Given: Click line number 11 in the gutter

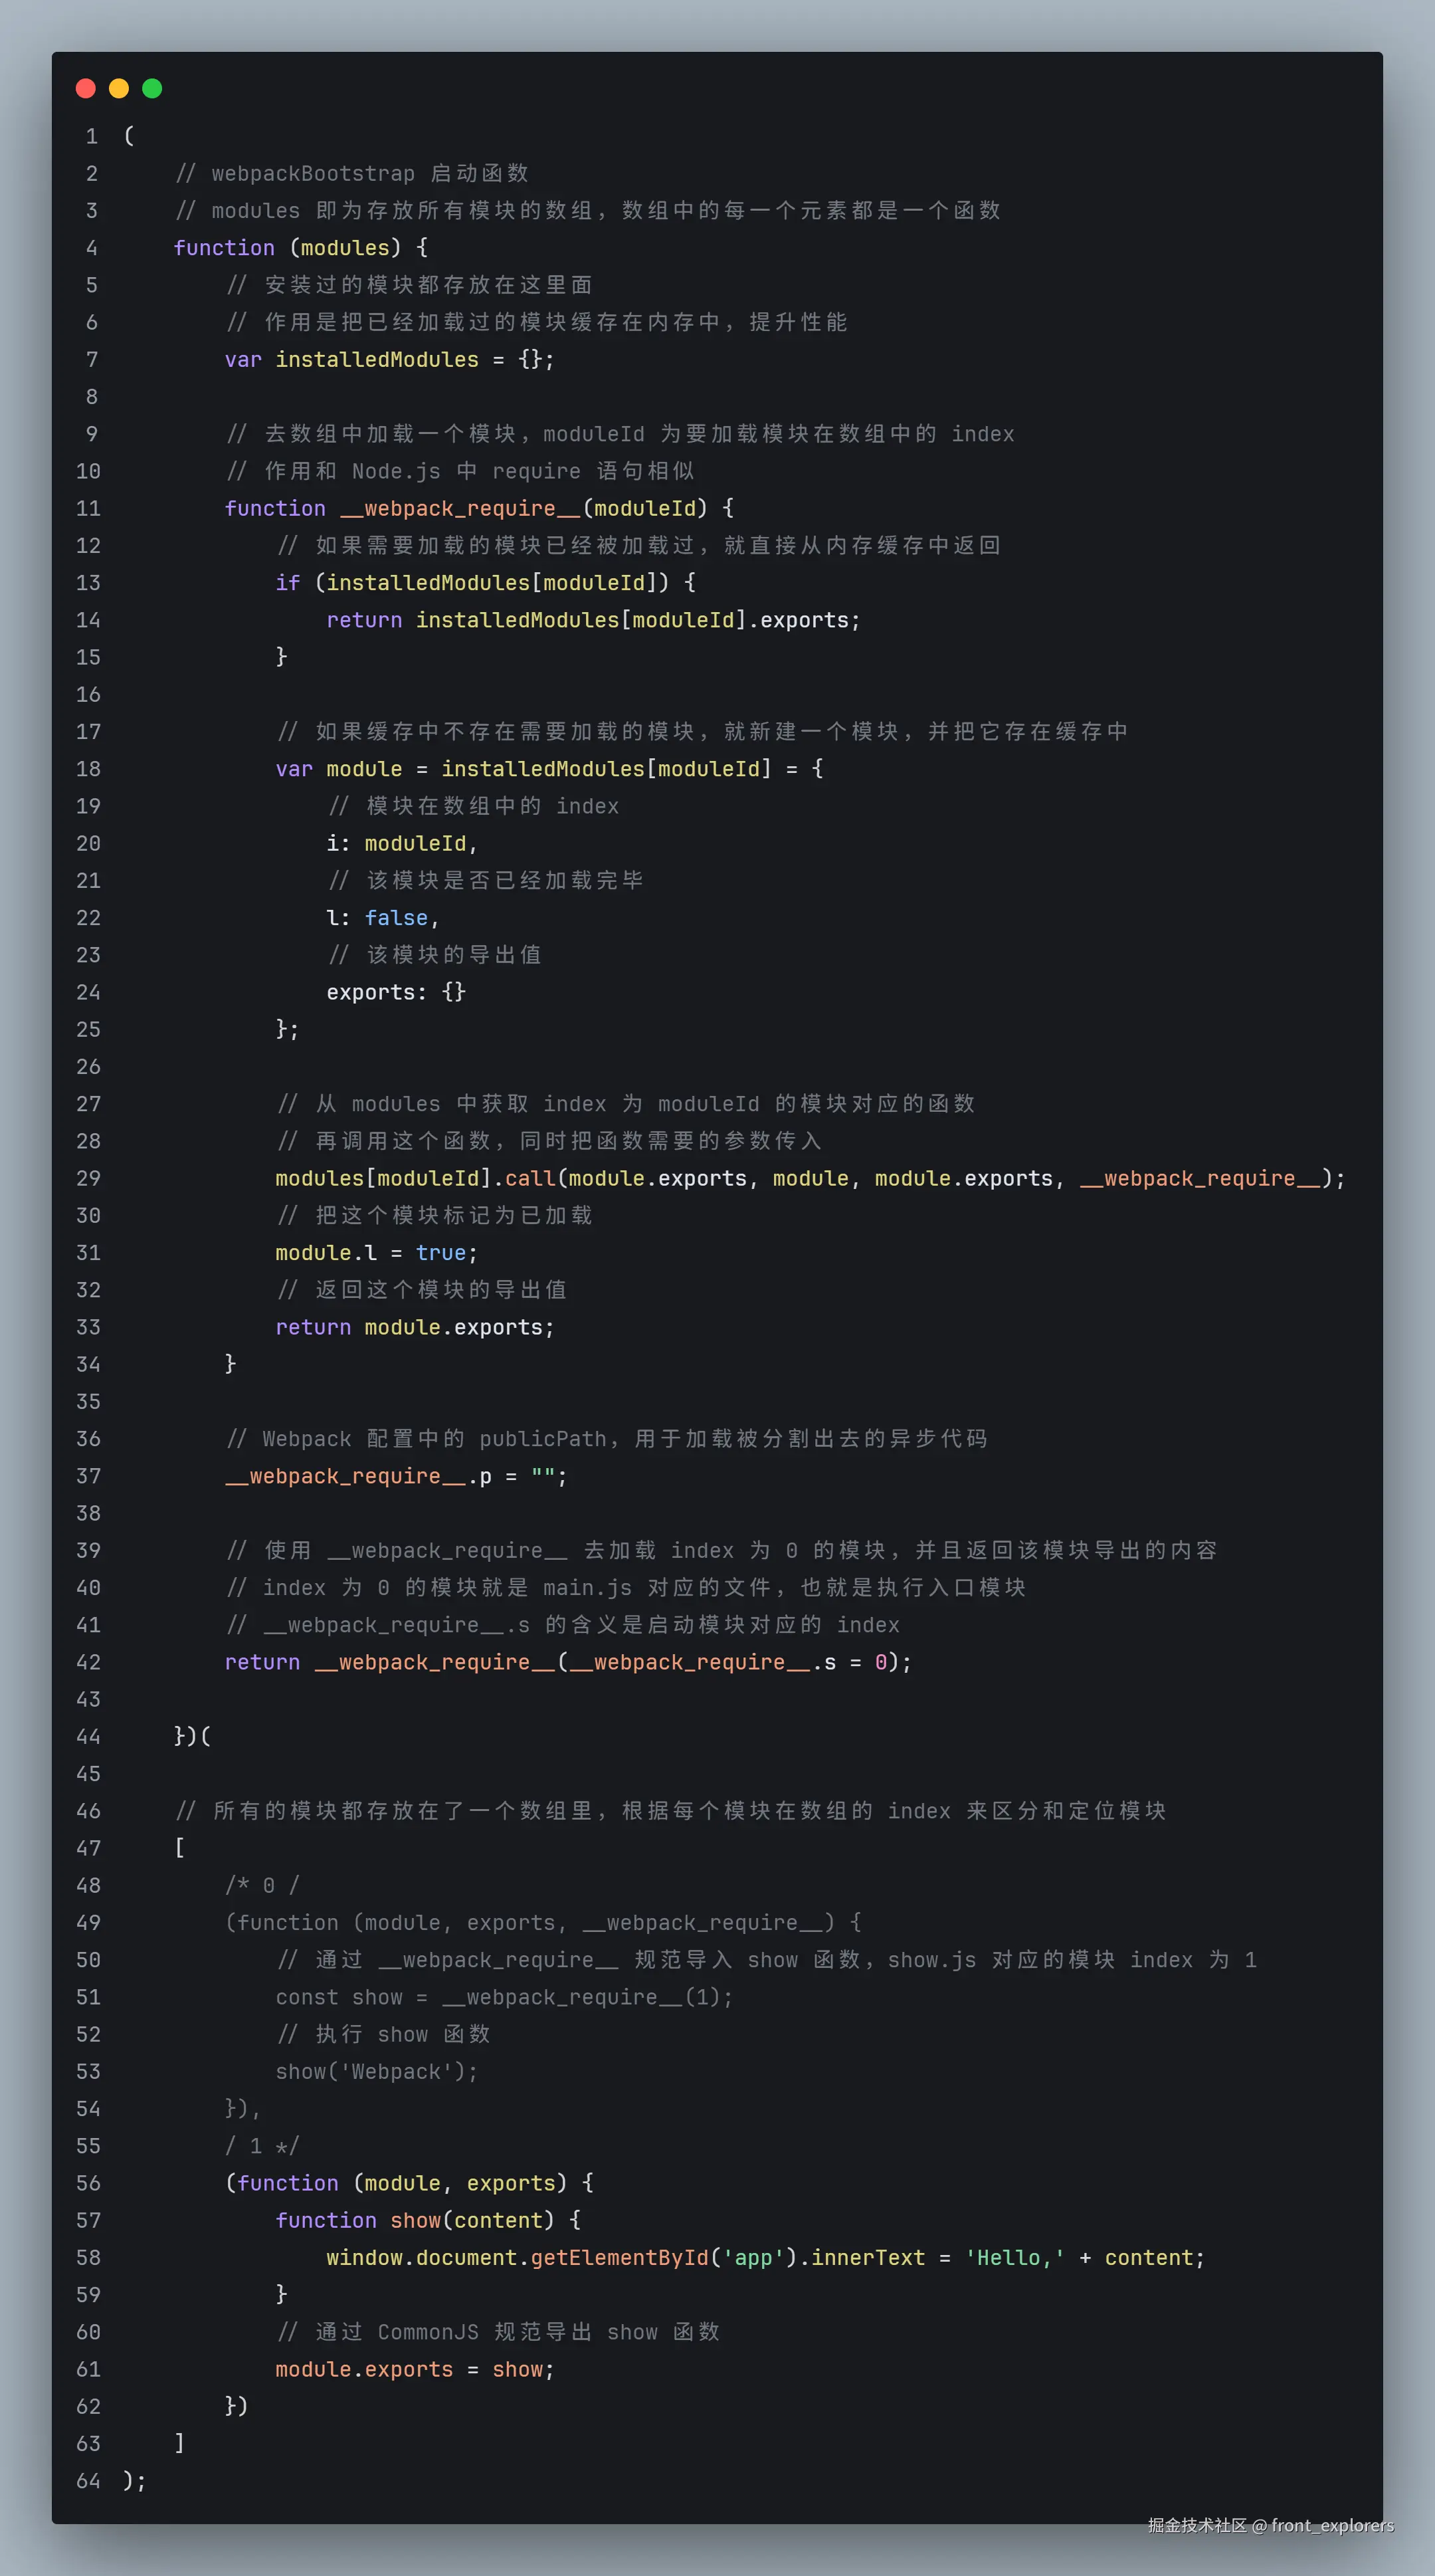Looking at the screenshot, I should pos(88,508).
